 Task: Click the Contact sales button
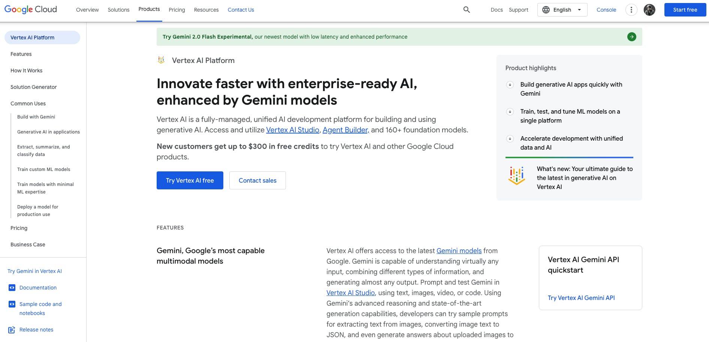257,180
